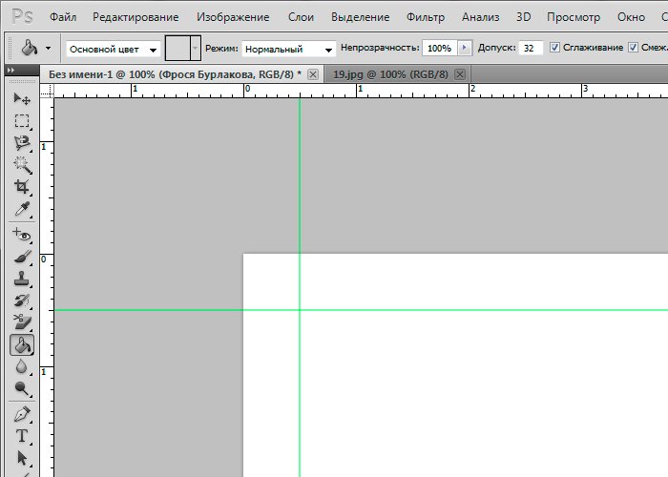Select the Pen tool
Image resolution: width=668 pixels, height=477 pixels.
click(x=22, y=414)
